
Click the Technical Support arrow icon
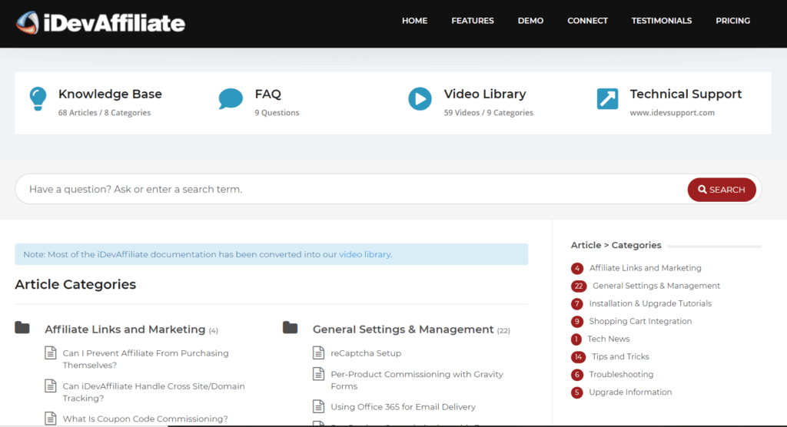click(x=607, y=99)
